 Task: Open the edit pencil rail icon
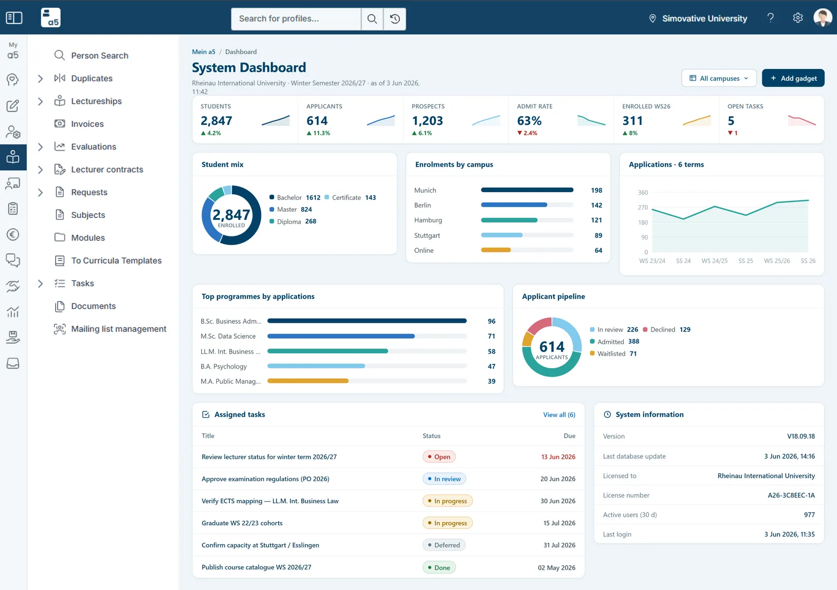tap(13, 106)
